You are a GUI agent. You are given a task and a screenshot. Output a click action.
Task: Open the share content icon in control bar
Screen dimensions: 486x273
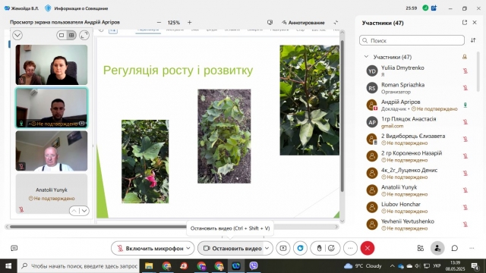point(283,248)
